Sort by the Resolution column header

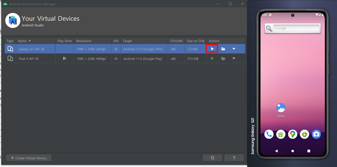[93, 41]
